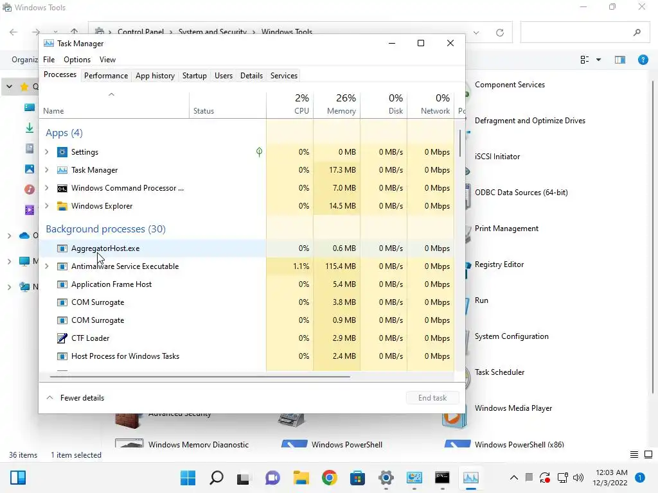This screenshot has height=493, width=658.
Task: Open view options dropdown in Windows Tools
Action: [598, 60]
